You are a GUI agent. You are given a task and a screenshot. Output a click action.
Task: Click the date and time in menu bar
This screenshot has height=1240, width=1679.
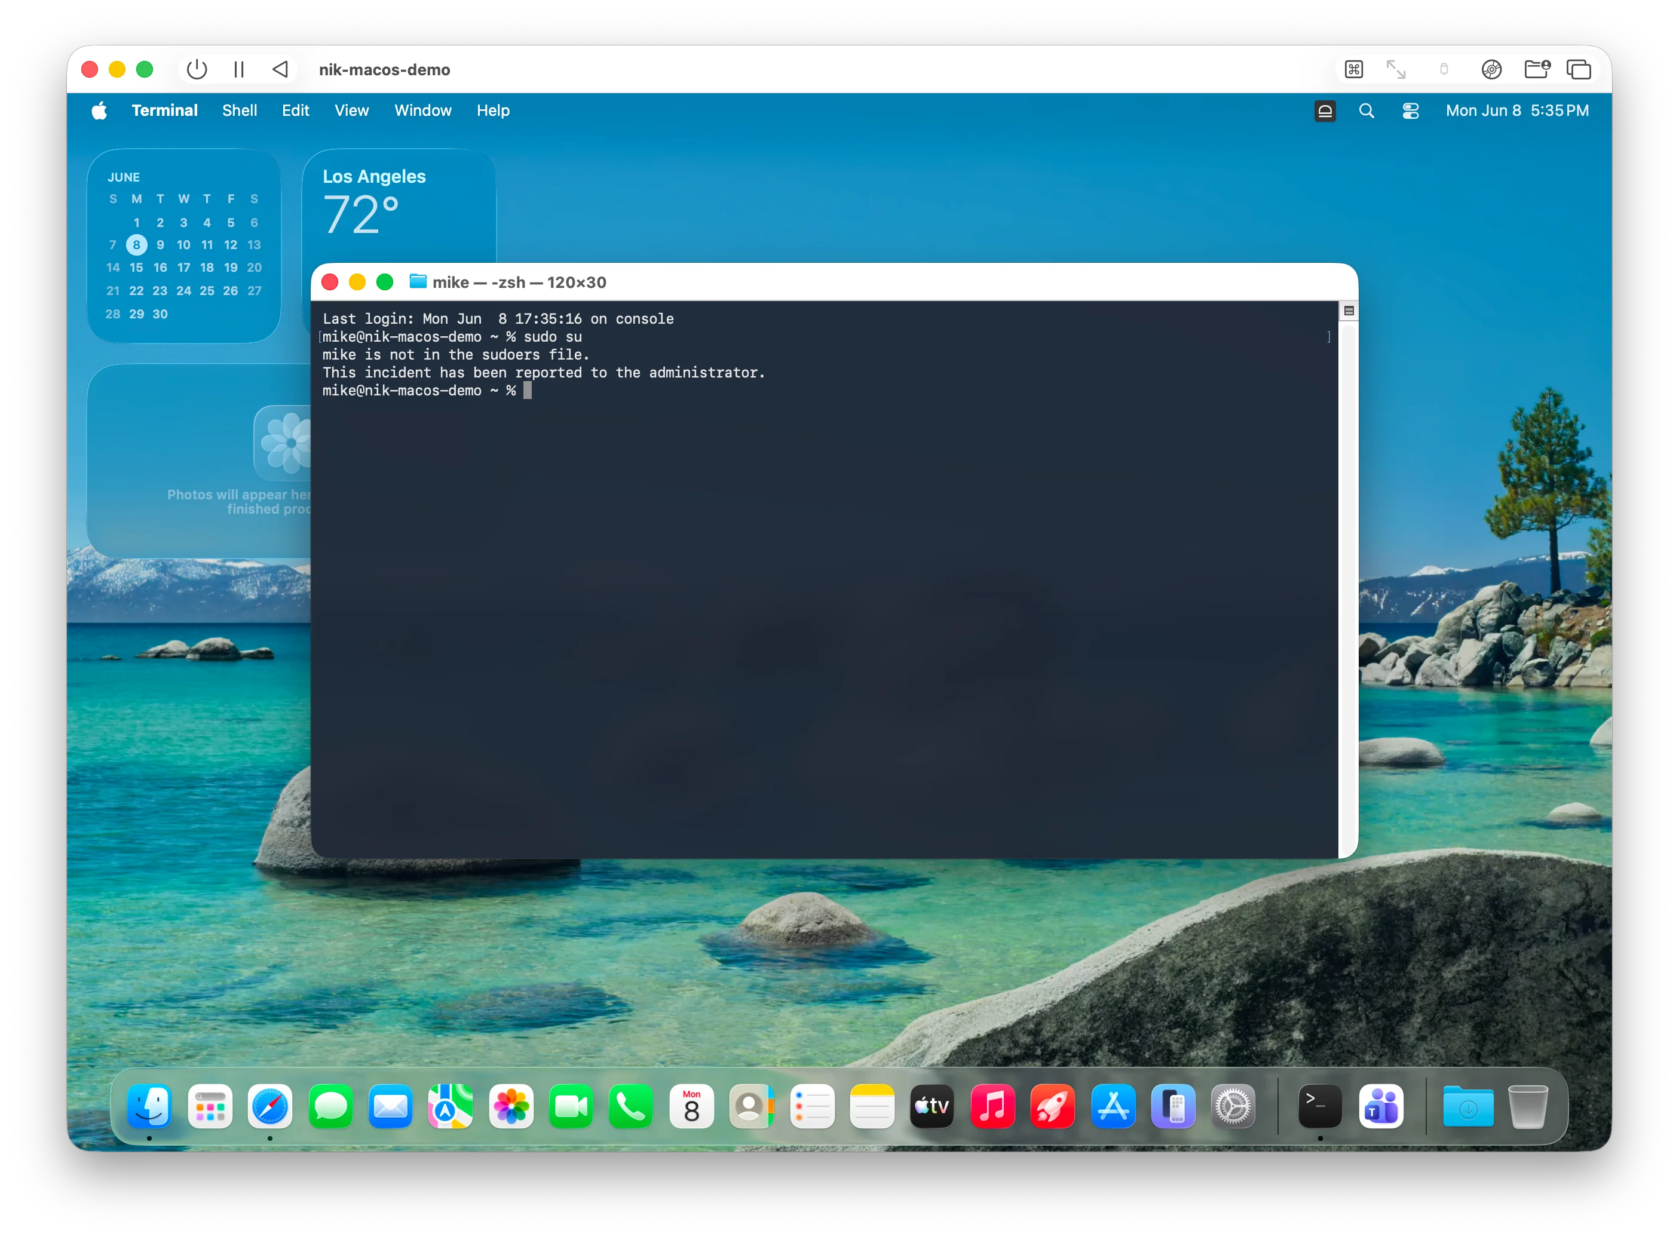[1518, 111]
